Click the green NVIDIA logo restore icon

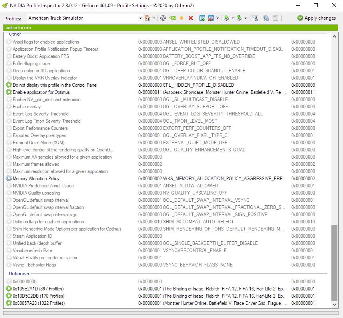click(x=172, y=18)
